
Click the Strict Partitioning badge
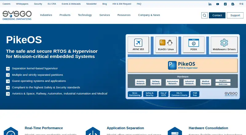click(x=135, y=94)
